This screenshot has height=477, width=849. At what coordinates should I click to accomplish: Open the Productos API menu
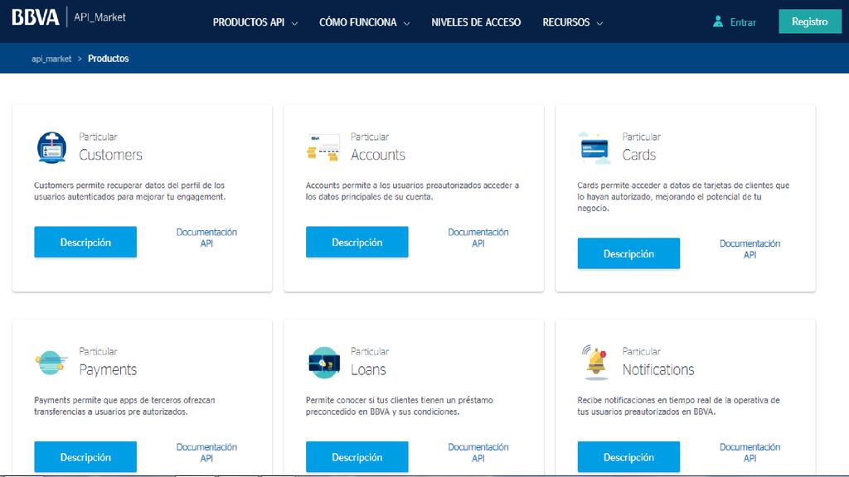[249, 22]
